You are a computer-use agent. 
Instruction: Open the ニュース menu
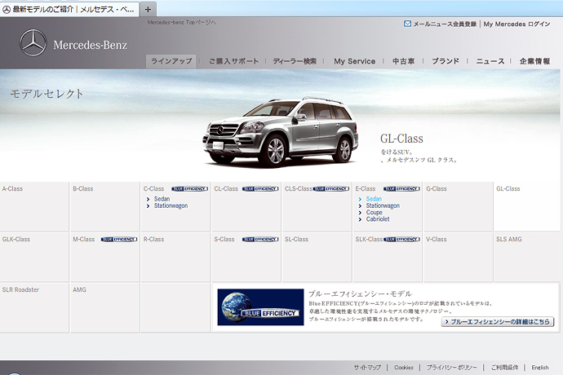(490, 61)
